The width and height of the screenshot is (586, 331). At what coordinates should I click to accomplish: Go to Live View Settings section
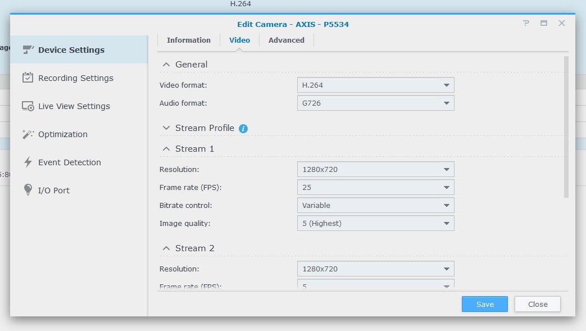(79, 106)
